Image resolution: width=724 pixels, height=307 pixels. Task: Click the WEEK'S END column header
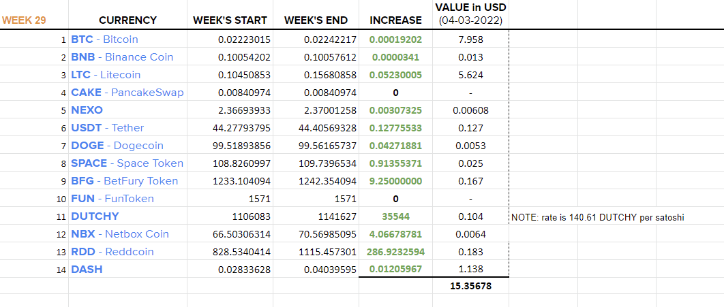(x=316, y=20)
